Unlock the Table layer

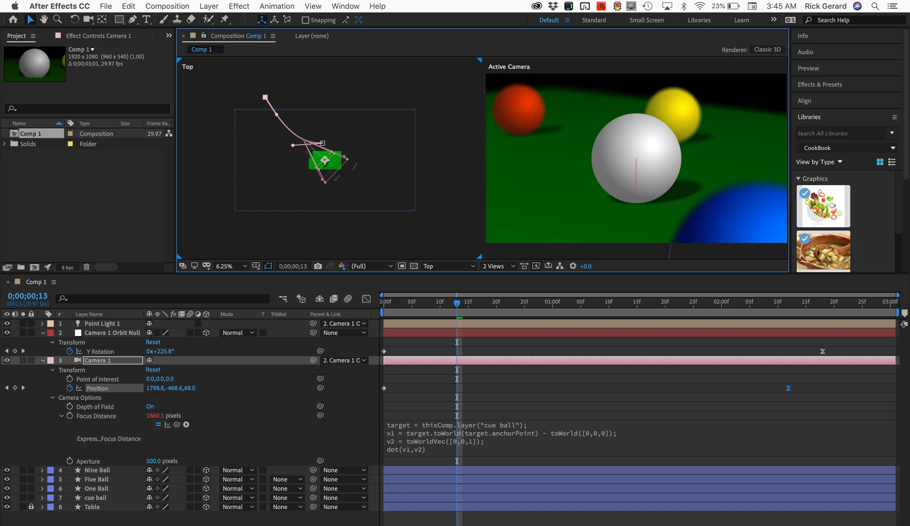pyautogui.click(x=31, y=507)
